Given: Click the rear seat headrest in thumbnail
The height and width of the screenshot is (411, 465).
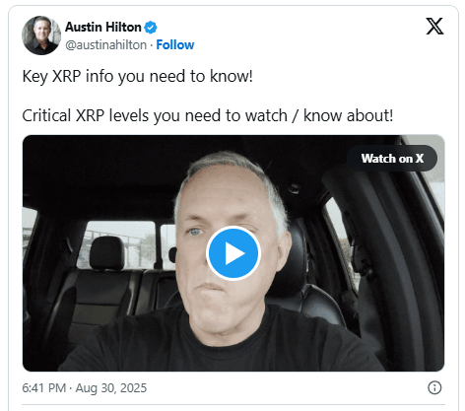Looking at the screenshot, I should click(107, 253).
